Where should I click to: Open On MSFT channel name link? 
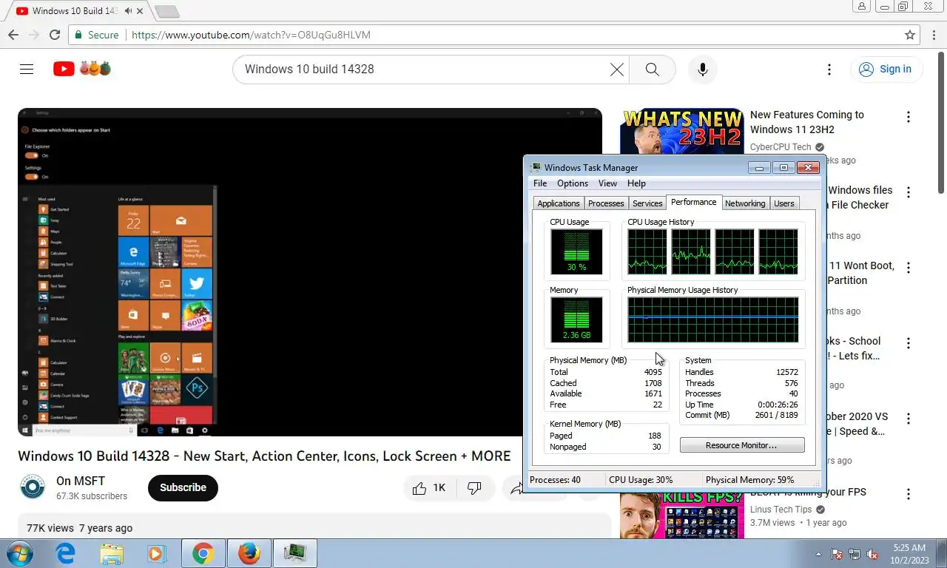pos(81,481)
